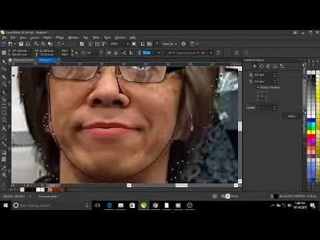The width and height of the screenshot is (320, 240).
Task: Toggle Show Guidelines in toolbar
Action: 157,44
